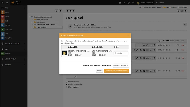The image size is (190, 107).
Task: Open the mass action dropdown
Action: pos(120,65)
